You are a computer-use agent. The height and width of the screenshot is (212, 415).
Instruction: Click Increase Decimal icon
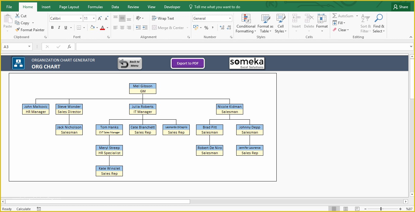[222, 28]
